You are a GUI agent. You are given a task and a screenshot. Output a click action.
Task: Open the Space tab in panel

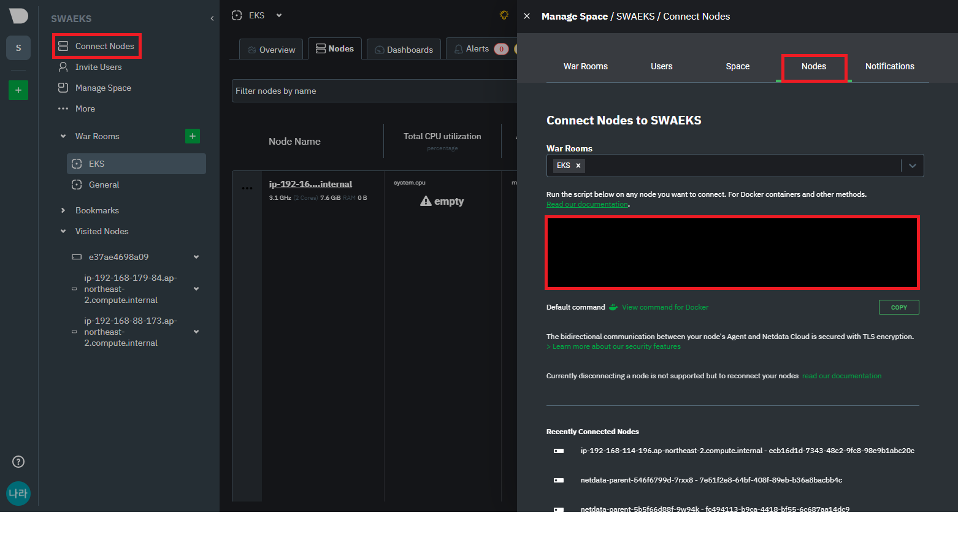coord(738,66)
